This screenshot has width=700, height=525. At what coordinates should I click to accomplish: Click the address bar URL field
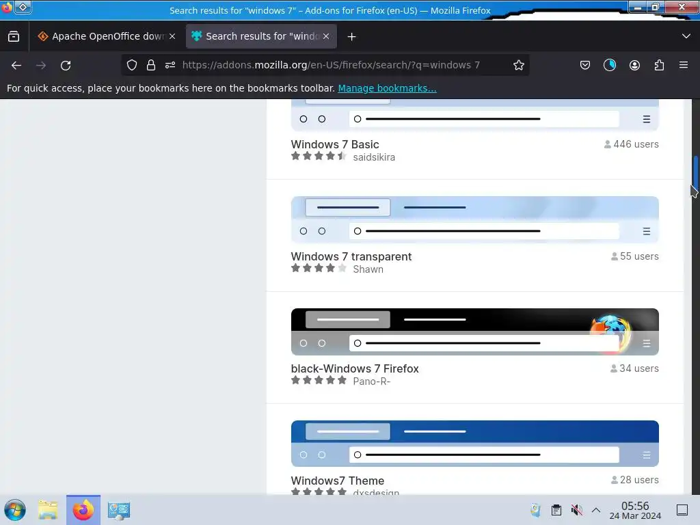(x=331, y=65)
